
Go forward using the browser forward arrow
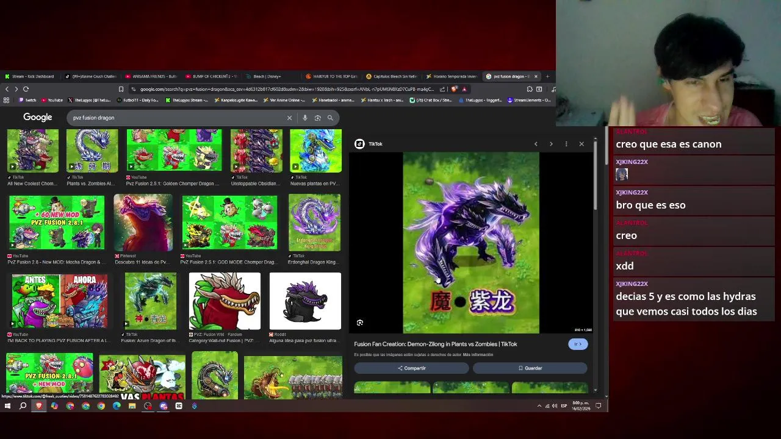tap(16, 89)
